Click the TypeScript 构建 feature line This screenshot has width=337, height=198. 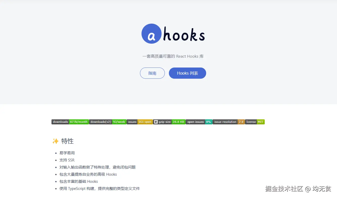coord(100,188)
